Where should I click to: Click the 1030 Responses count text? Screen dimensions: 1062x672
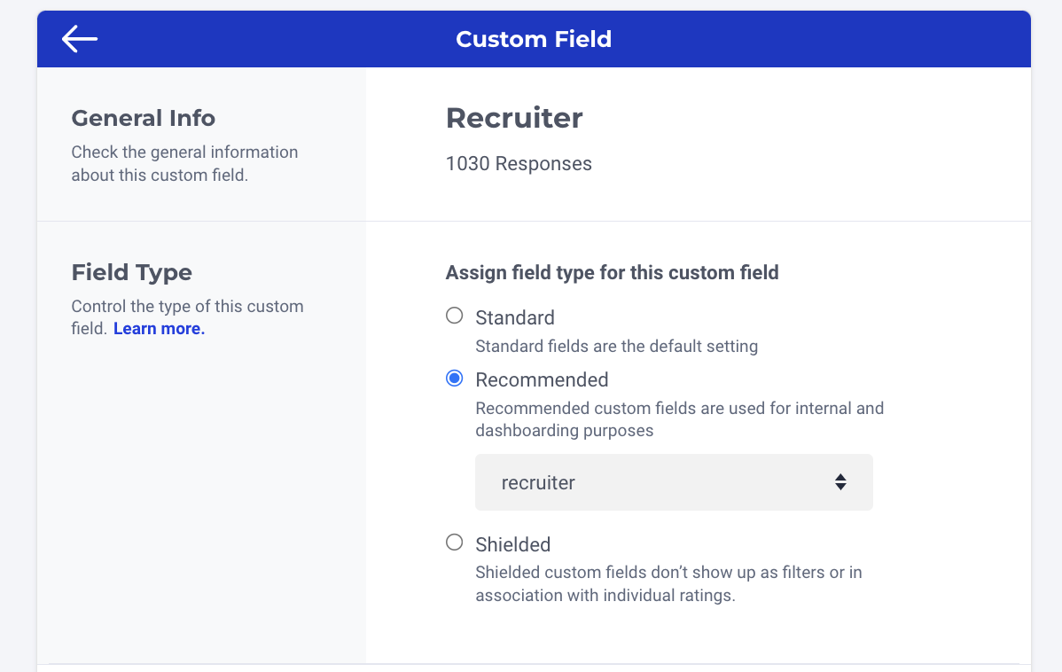point(519,163)
